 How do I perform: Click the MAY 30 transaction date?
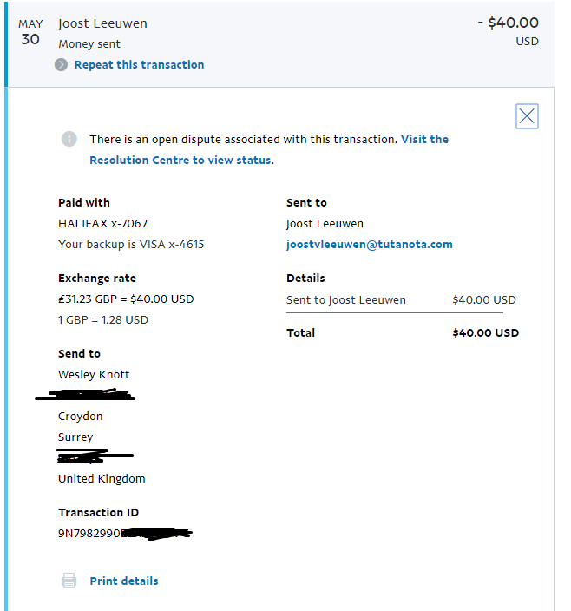[x=30, y=32]
